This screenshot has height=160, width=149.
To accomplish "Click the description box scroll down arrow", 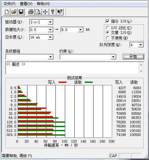I will click(141, 71).
